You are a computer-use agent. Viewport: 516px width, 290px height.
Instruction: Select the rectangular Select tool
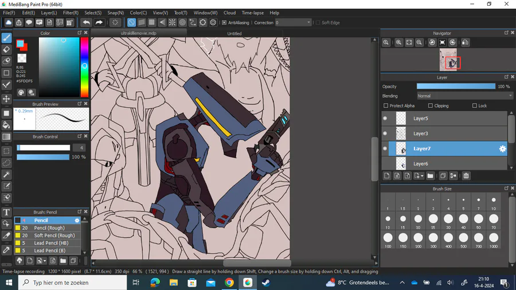6,151
